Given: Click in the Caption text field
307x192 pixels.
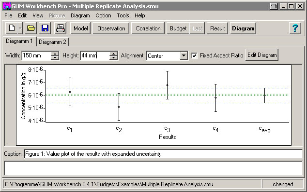Looking at the screenshot, I should pyautogui.click(x=163, y=154).
